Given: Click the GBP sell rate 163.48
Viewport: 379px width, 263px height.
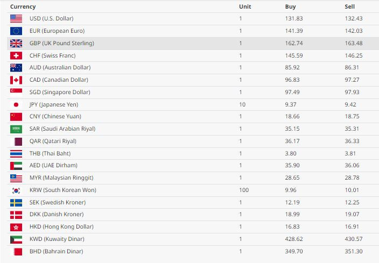Looking at the screenshot, I should click(354, 43).
